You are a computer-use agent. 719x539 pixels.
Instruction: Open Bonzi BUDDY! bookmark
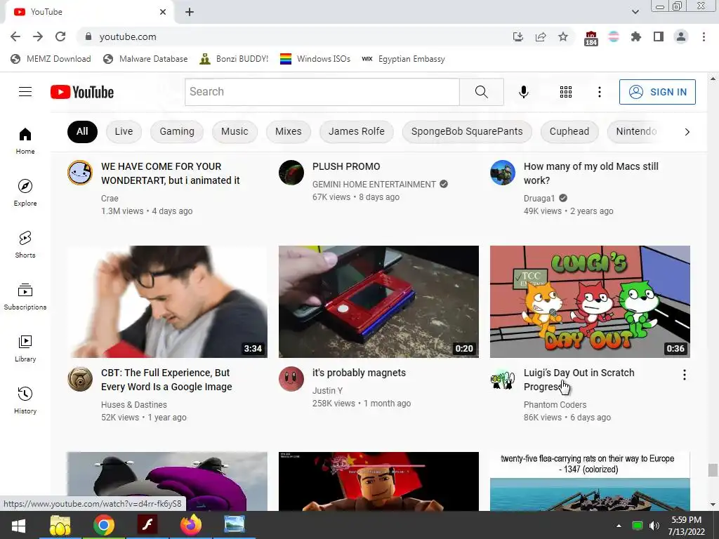point(235,59)
